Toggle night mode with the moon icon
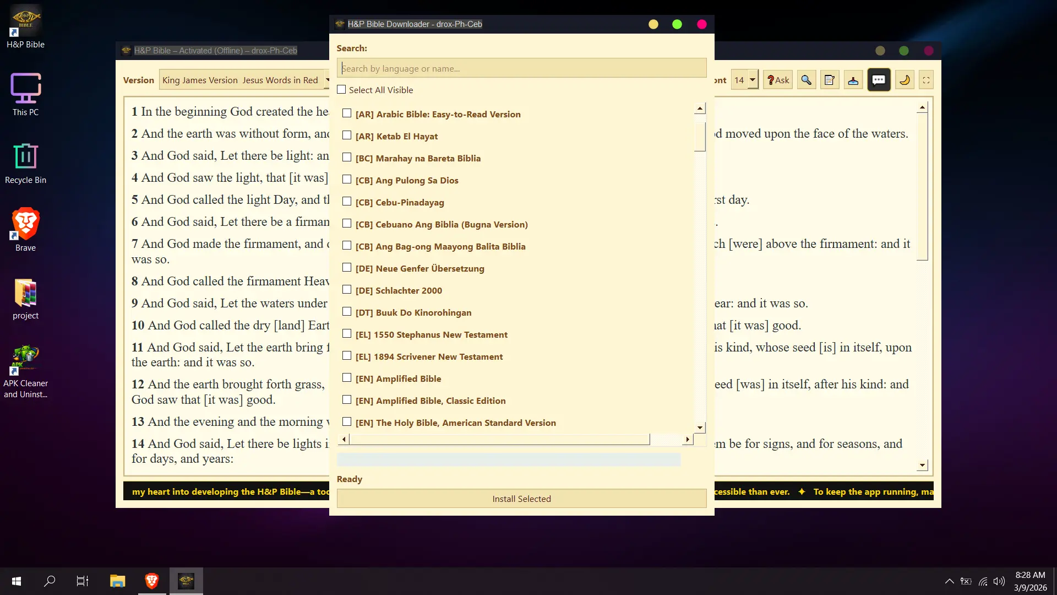1057x595 pixels. (x=905, y=80)
